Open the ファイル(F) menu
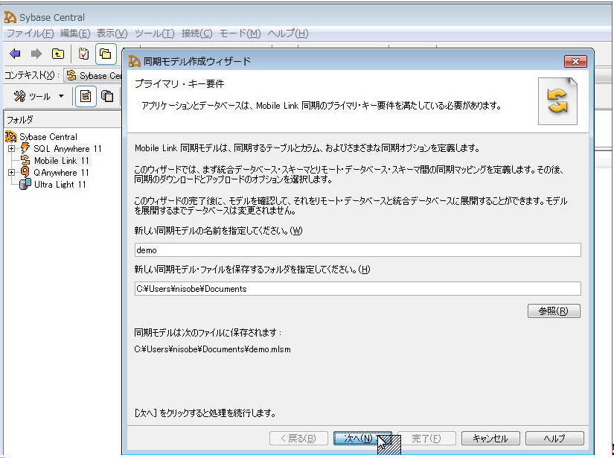This screenshot has width=614, height=458. pos(30,34)
